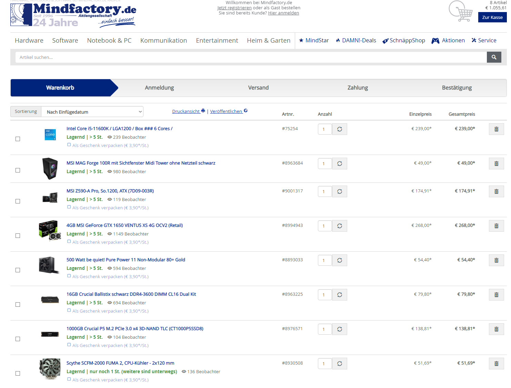Tick the be quiet! Pure Power row checkbox
This screenshot has height=388, width=511.
pos(18,270)
